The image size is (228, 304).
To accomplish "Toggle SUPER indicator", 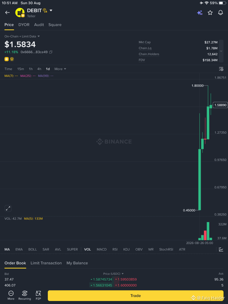I will 72,250.
